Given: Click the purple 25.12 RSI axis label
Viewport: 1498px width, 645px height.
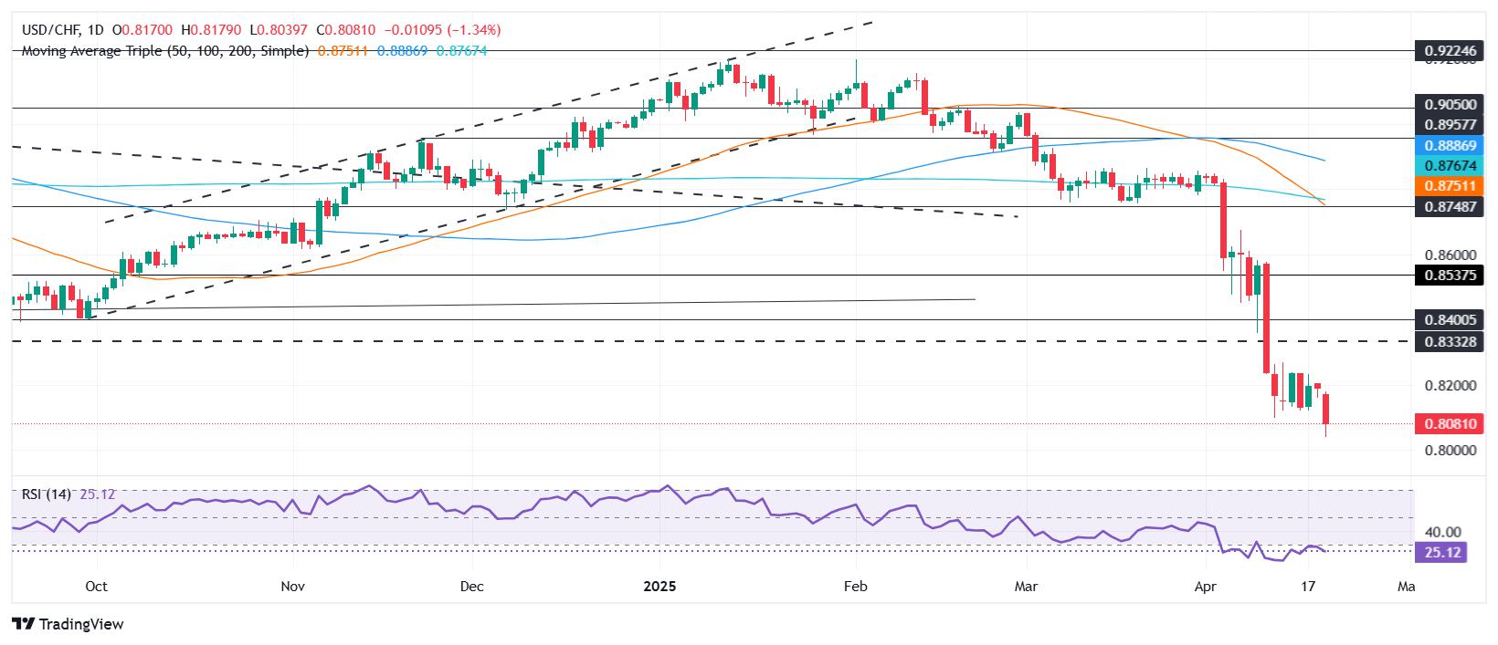Looking at the screenshot, I should [1440, 552].
